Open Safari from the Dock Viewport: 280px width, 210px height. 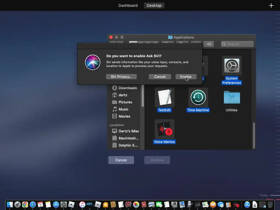coord(33,205)
